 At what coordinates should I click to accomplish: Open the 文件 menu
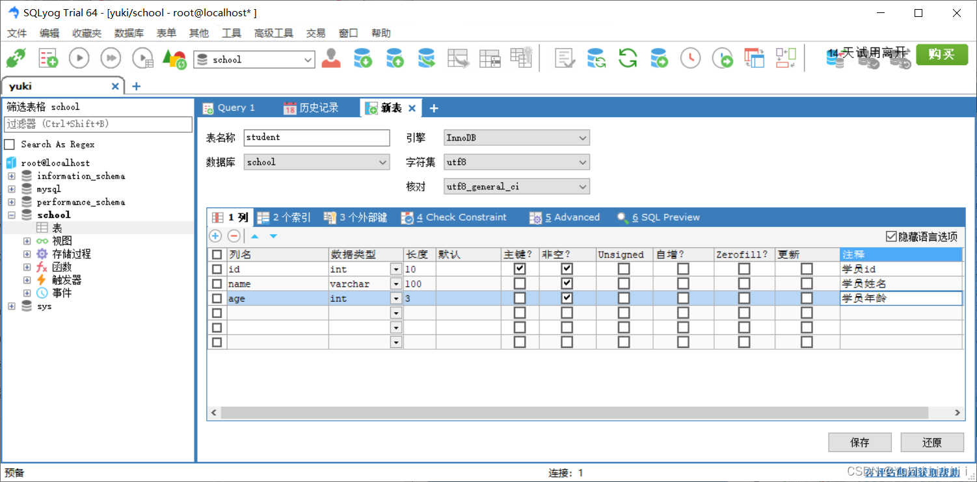click(17, 33)
